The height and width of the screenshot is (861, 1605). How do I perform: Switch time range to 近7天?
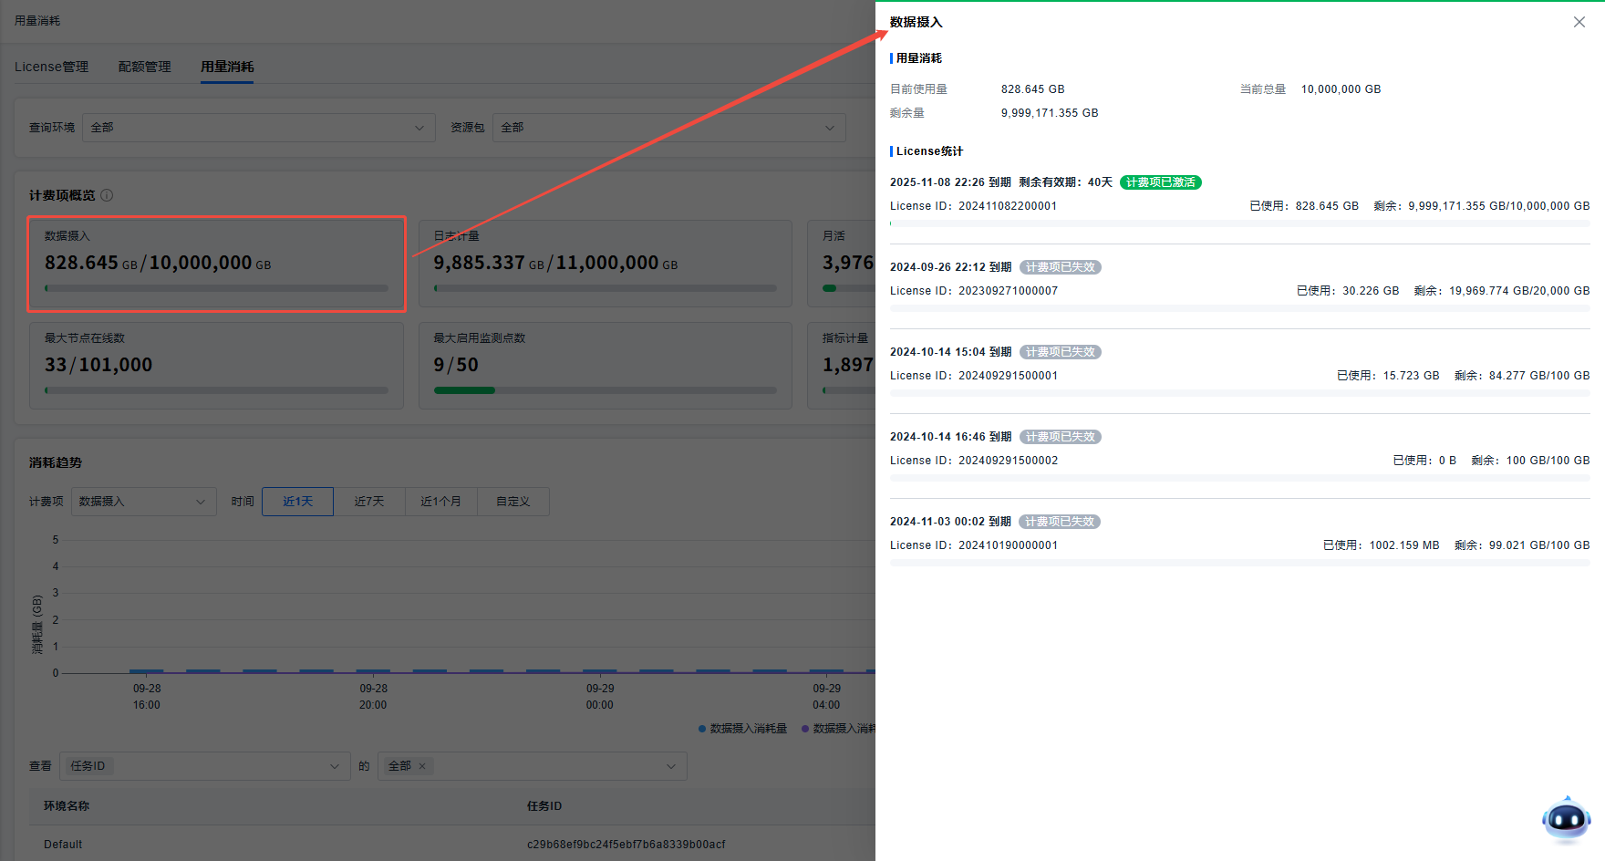[369, 502]
